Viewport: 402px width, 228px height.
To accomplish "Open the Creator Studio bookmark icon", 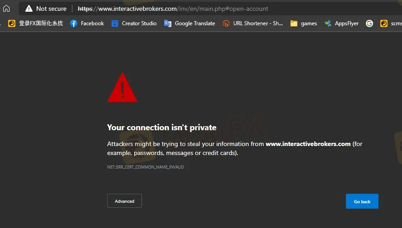I will click(x=115, y=23).
